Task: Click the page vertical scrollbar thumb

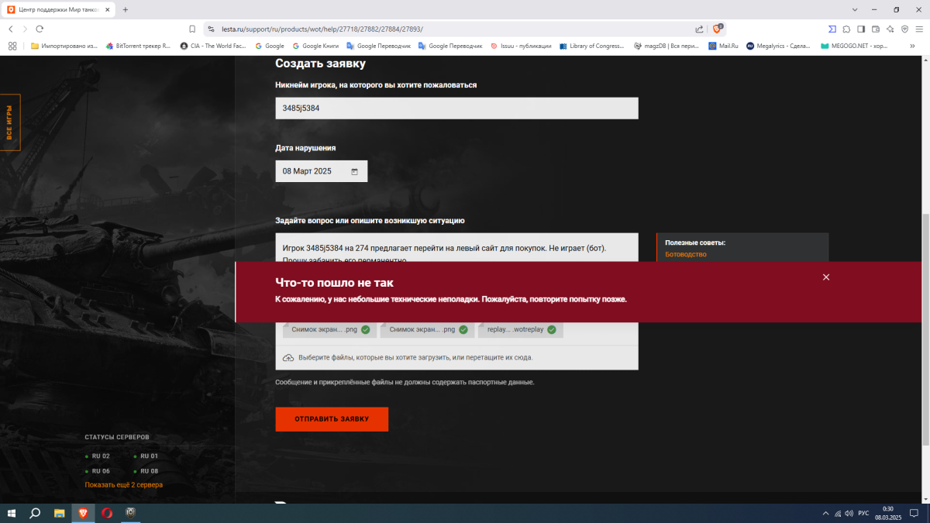Action: click(925, 329)
